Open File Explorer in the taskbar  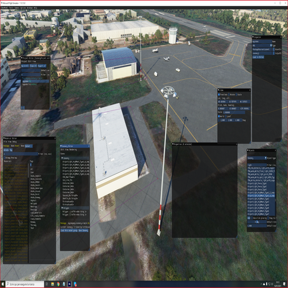click(52, 284)
